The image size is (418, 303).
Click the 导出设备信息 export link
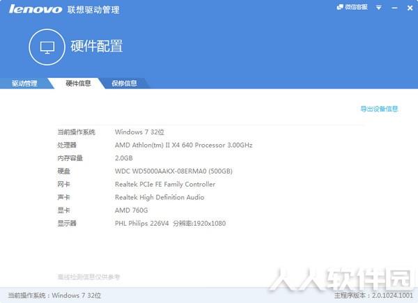[379, 109]
